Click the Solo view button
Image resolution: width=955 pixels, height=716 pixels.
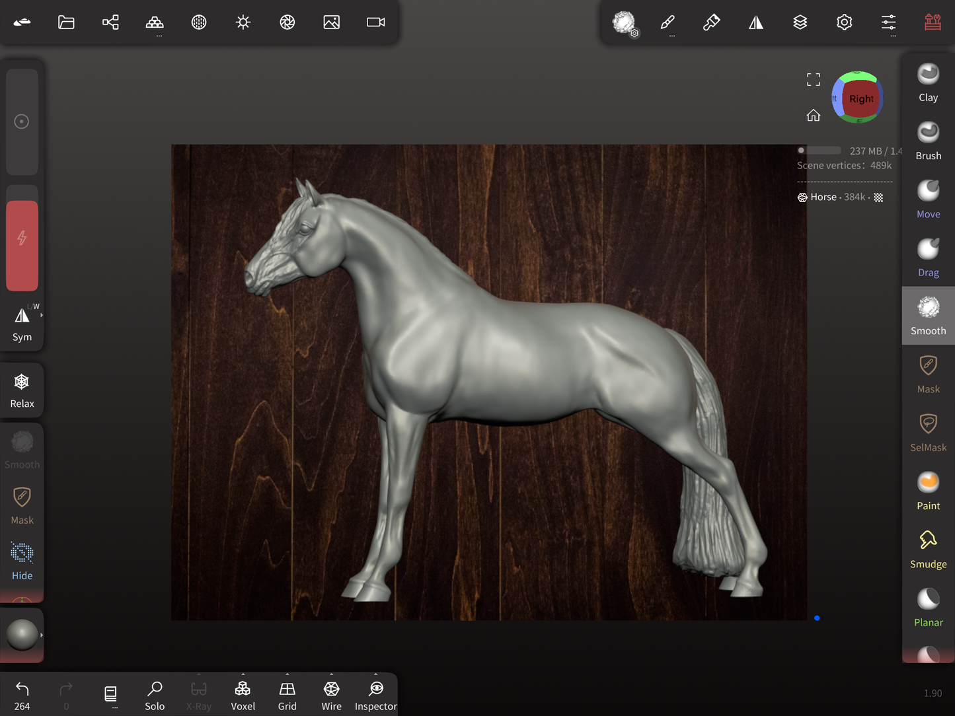point(155,696)
